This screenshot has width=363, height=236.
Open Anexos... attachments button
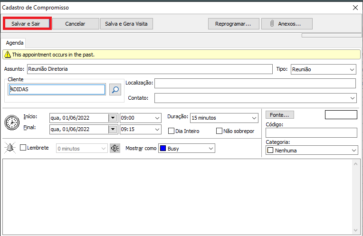pyautogui.click(x=287, y=24)
